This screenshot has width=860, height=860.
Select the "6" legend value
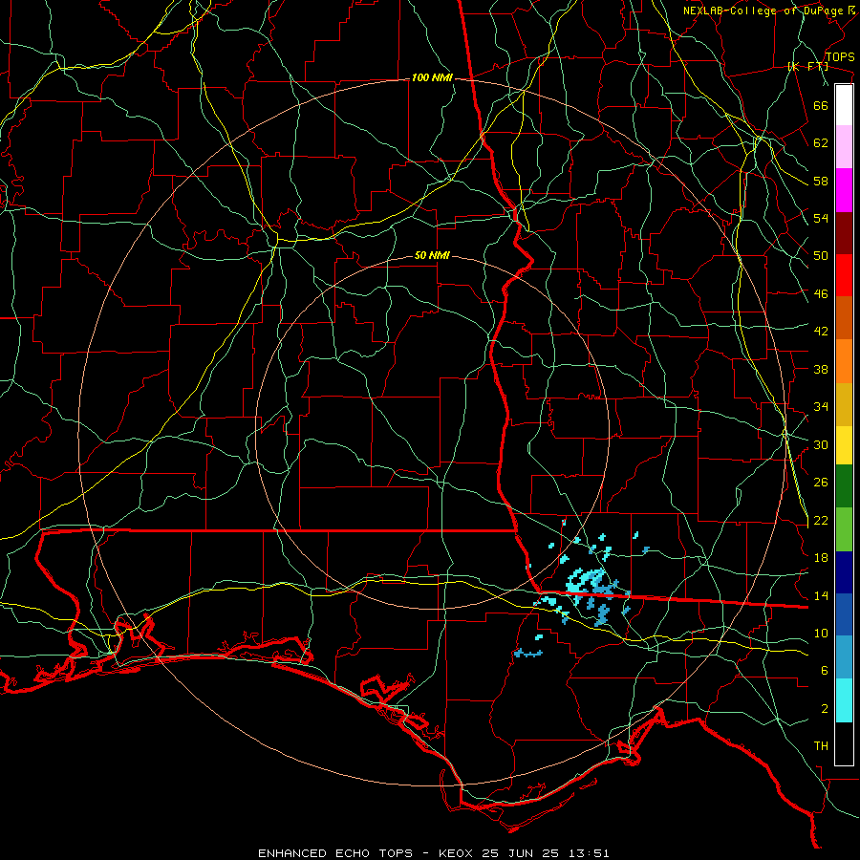825,670
